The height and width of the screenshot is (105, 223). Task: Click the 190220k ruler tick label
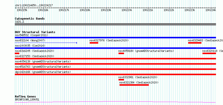pos(127,10)
